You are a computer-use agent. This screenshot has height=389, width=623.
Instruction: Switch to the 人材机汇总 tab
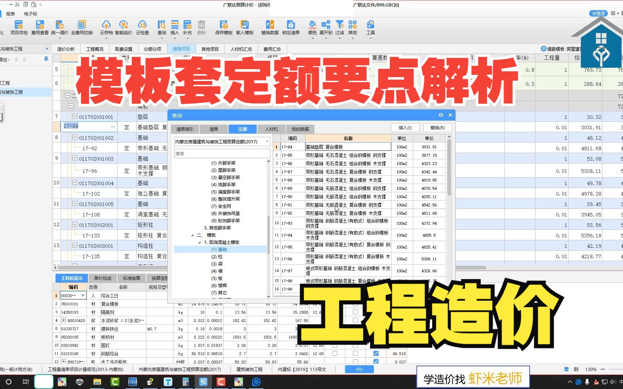point(241,49)
